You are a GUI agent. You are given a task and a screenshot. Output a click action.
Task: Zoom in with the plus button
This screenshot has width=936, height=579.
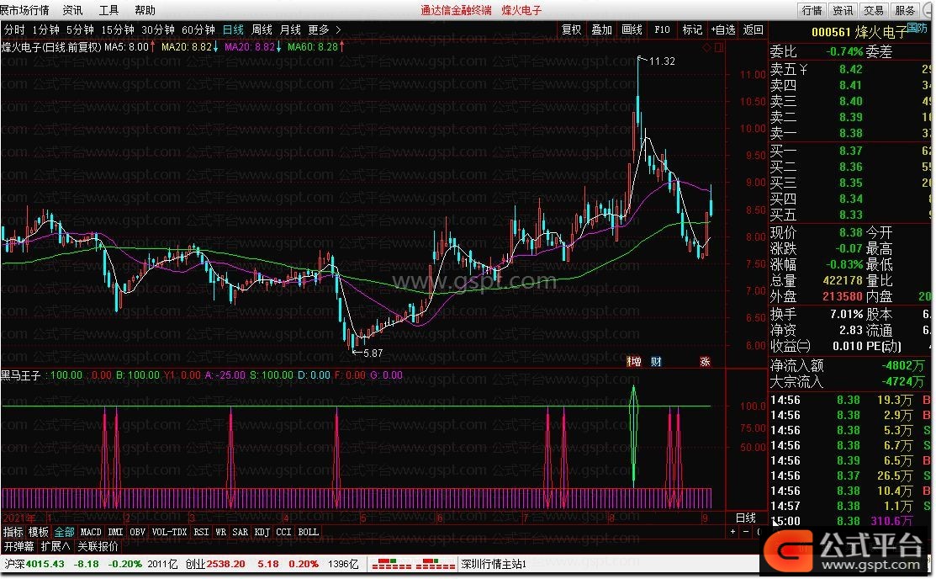tap(733, 531)
